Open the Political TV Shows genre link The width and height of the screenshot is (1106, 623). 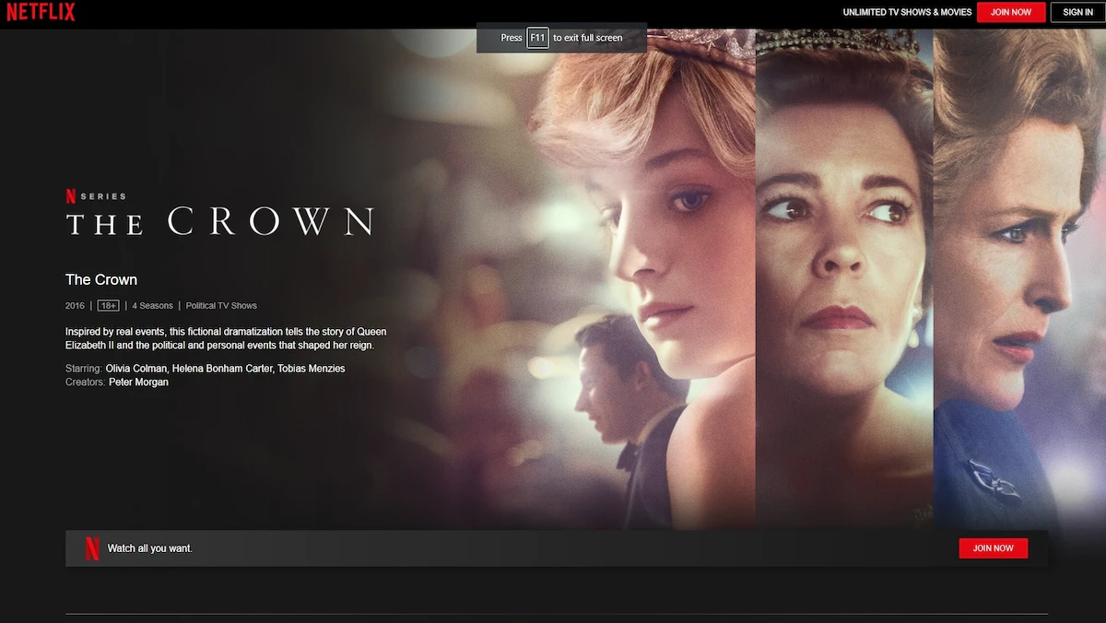pos(221,306)
